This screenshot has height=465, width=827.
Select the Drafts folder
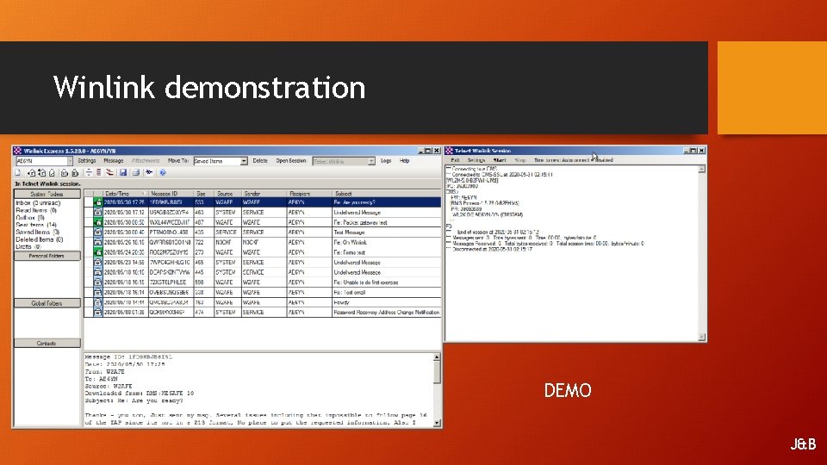(28, 246)
